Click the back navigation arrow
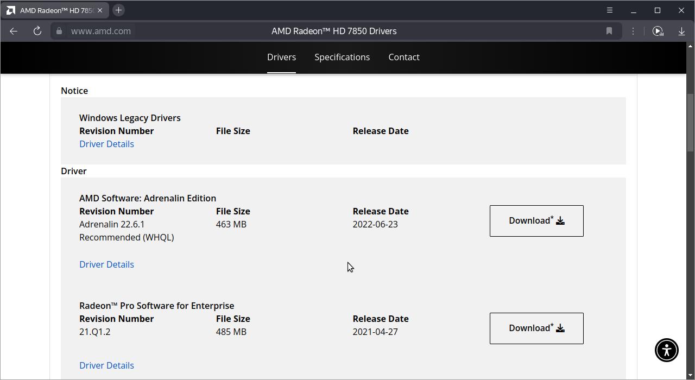Image resolution: width=695 pixels, height=380 pixels. click(14, 31)
